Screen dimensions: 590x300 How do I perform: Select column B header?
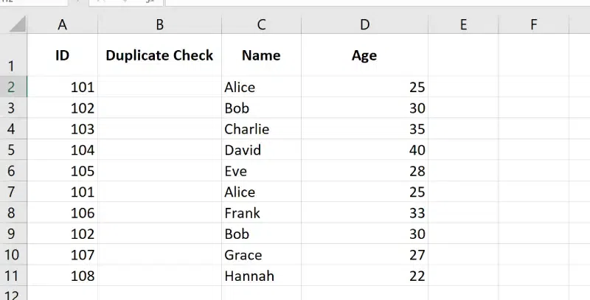pyautogui.click(x=159, y=24)
